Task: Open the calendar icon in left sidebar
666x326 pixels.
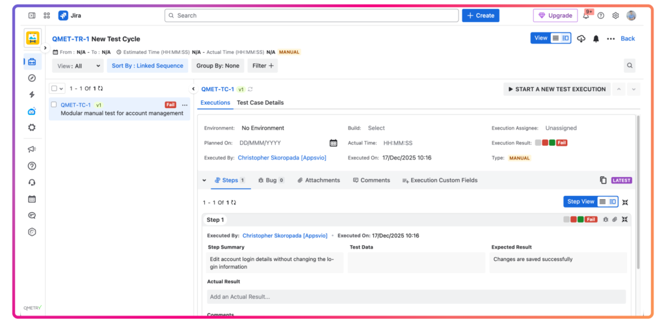Action: (32, 199)
